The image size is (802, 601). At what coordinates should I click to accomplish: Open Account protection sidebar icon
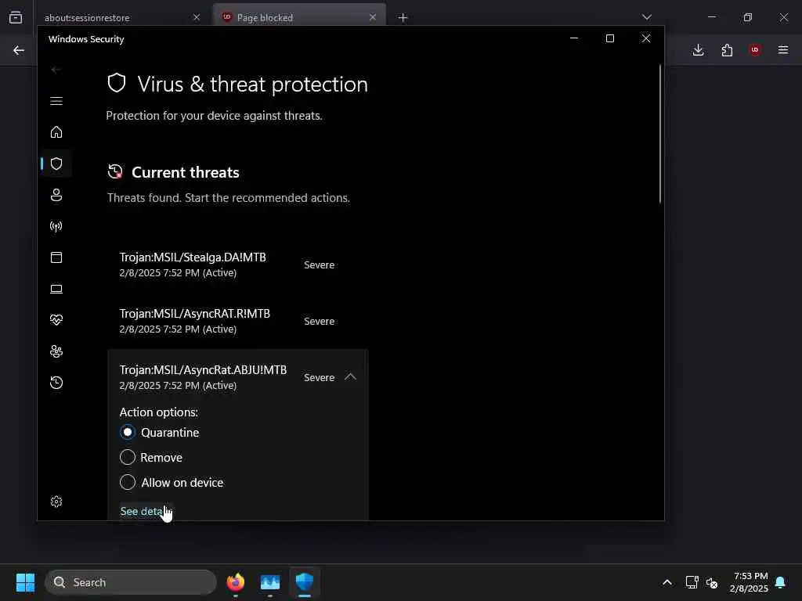(x=56, y=195)
